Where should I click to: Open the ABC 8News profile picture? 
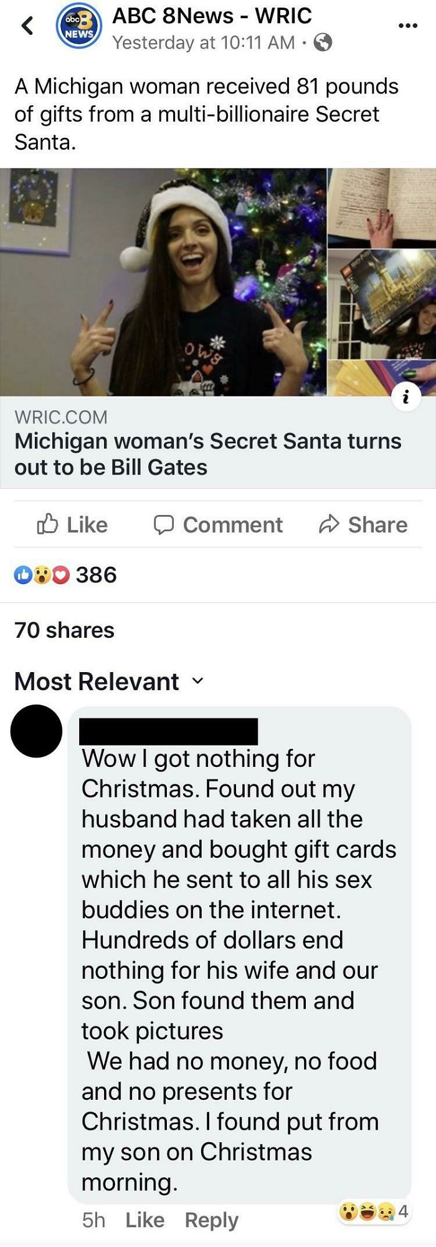click(x=80, y=26)
